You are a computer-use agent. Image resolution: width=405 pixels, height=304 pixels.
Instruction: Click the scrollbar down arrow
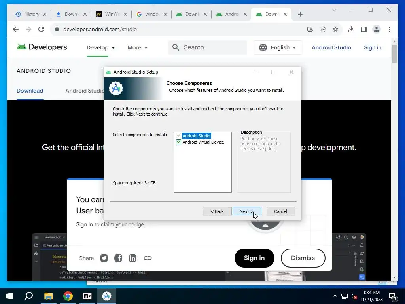coord(394,277)
